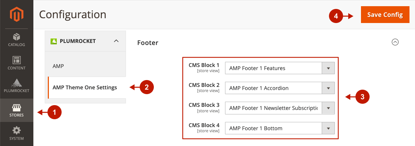Open the CMS Block 4 dropdown arrow
This screenshot has height=146, width=415.
click(328, 128)
